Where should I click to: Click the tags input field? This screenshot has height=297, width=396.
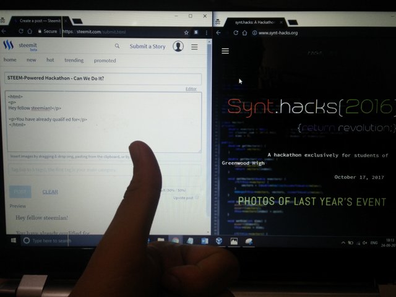105,170
